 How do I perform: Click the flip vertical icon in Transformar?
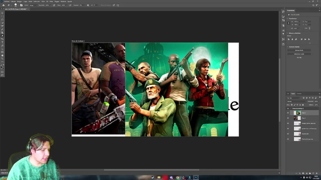(309, 28)
